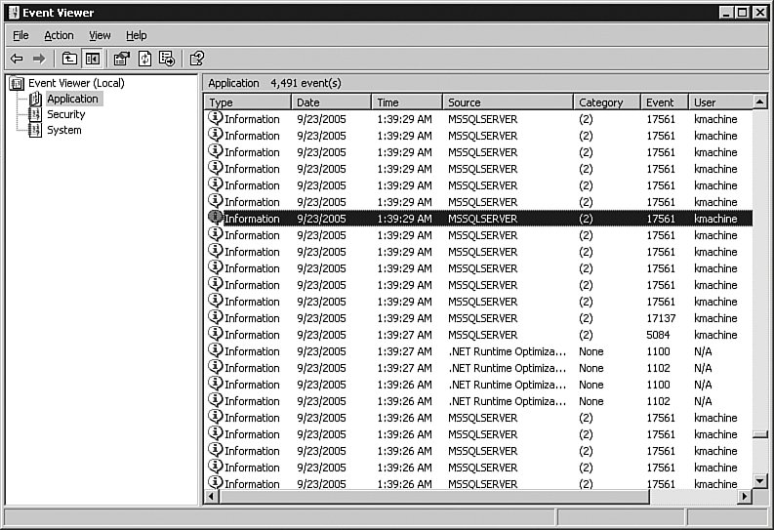Open log Properties from the toolbar
774x530 pixels.
[x=121, y=59]
